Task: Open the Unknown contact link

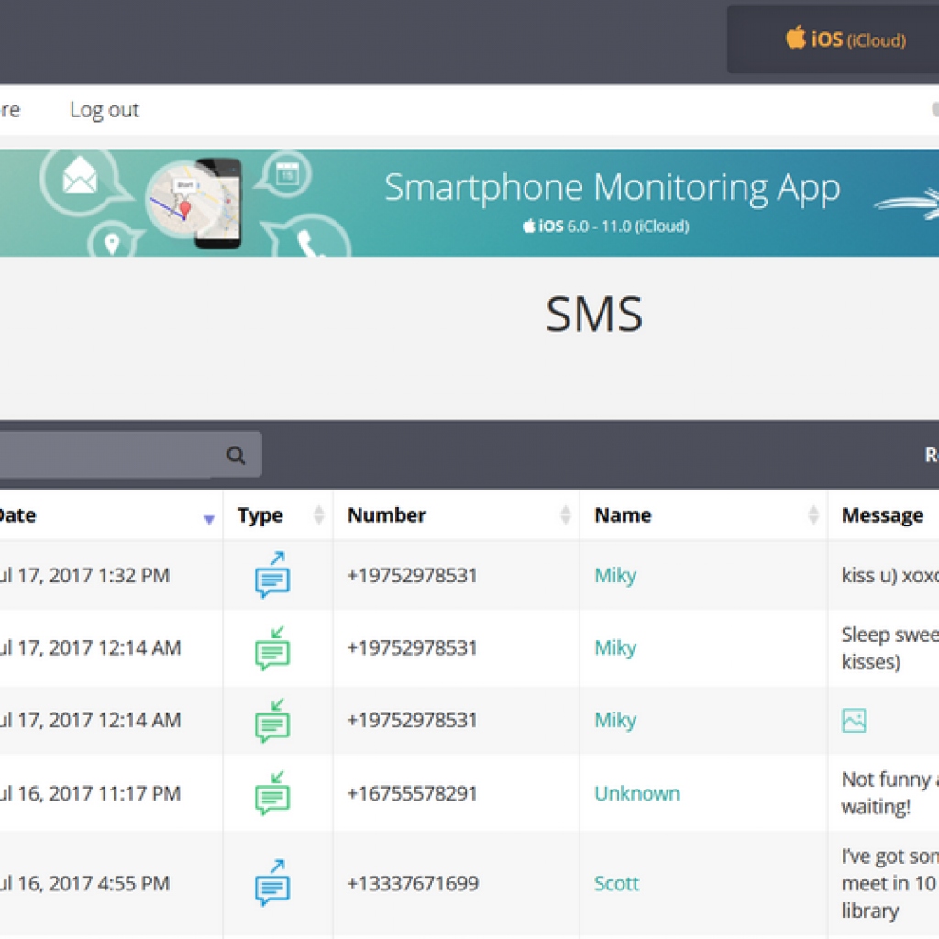Action: [637, 793]
